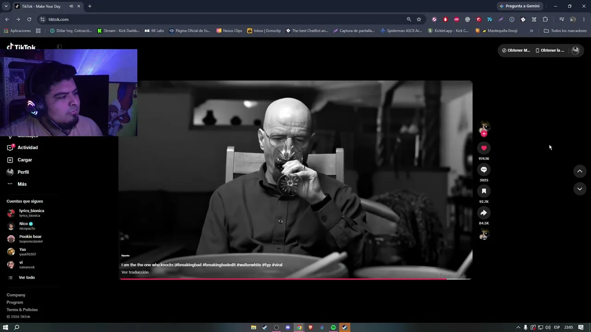Share the video using the arrow icon
This screenshot has height=332, width=591.
tap(484, 213)
